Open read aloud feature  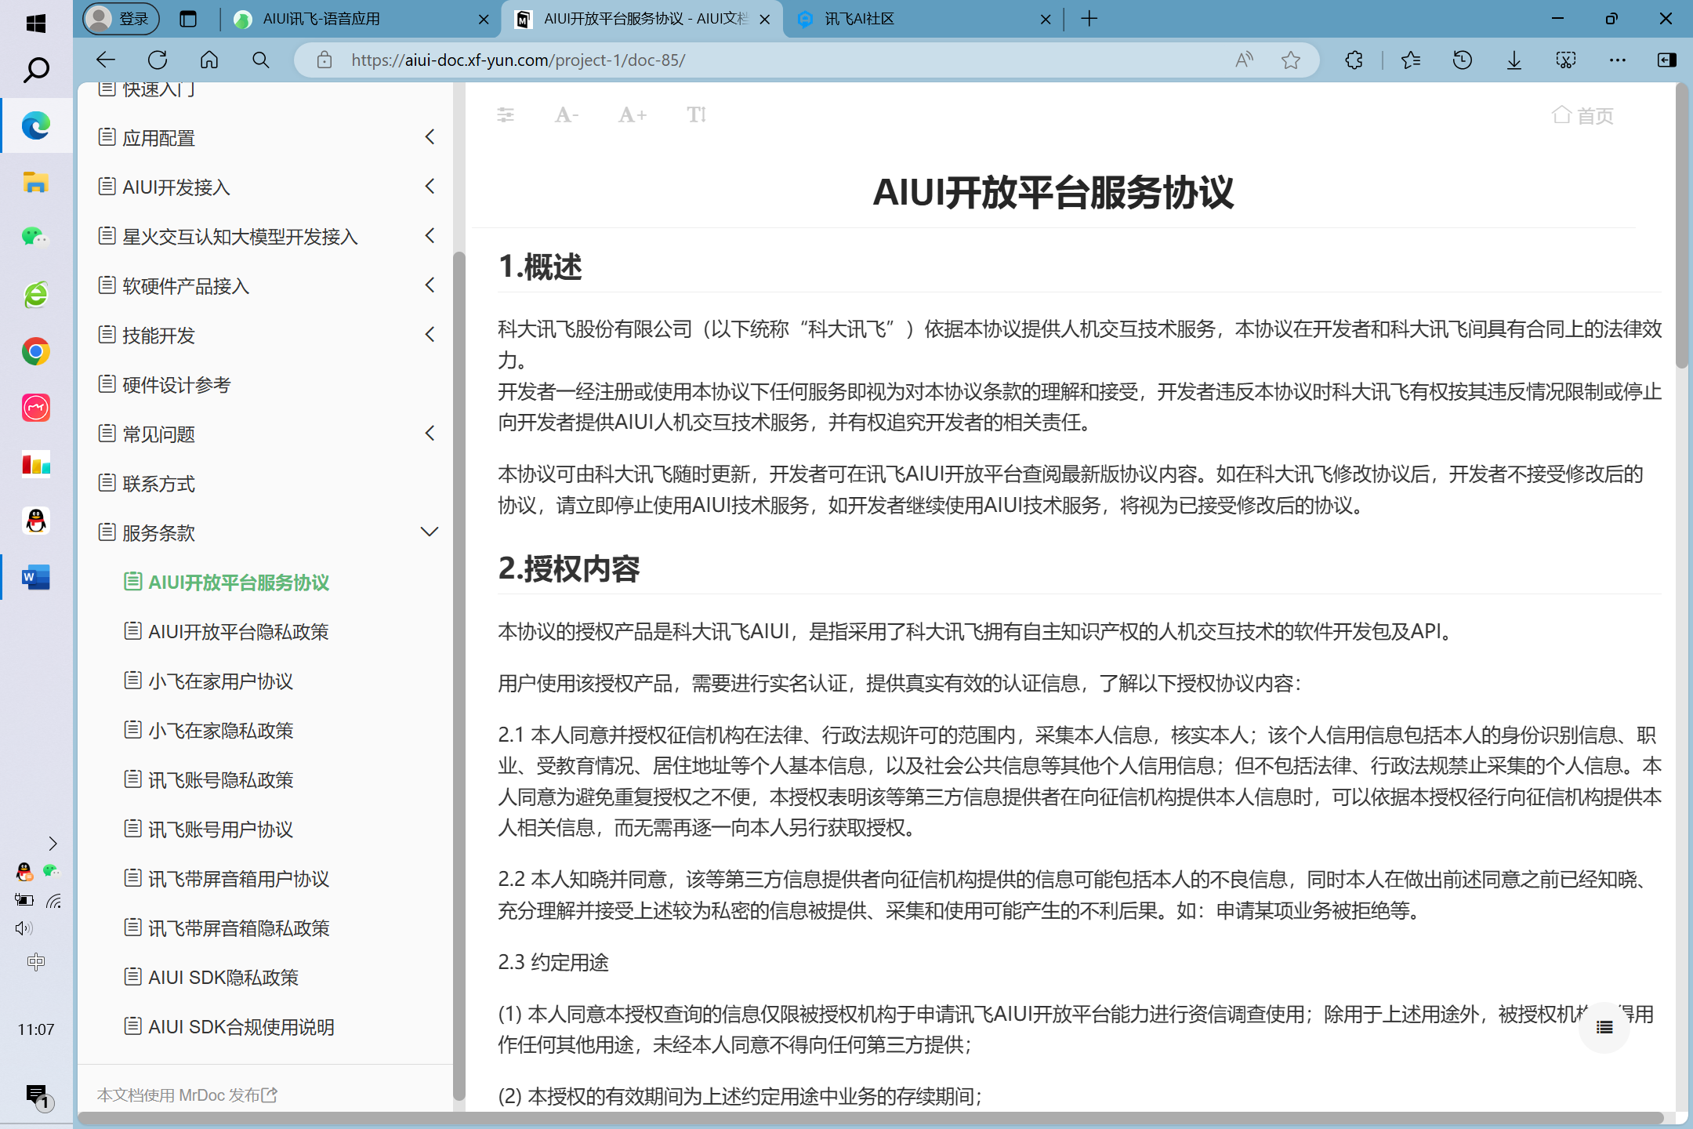click(1244, 60)
